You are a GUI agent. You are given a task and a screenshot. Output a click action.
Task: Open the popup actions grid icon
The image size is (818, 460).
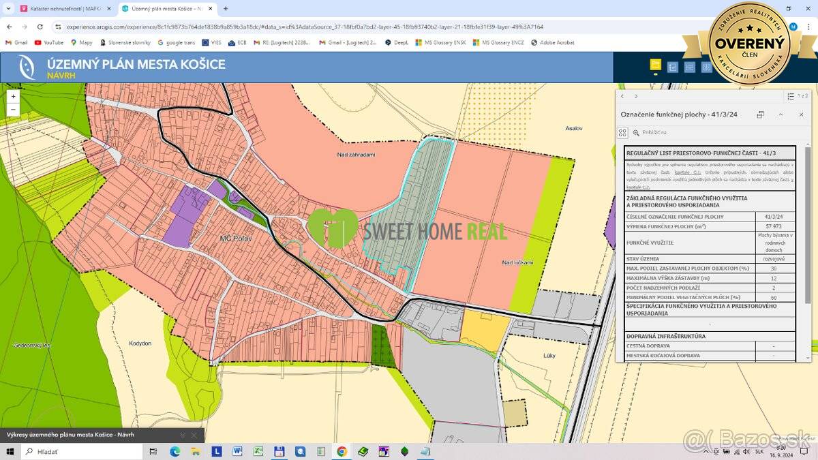pos(622,133)
